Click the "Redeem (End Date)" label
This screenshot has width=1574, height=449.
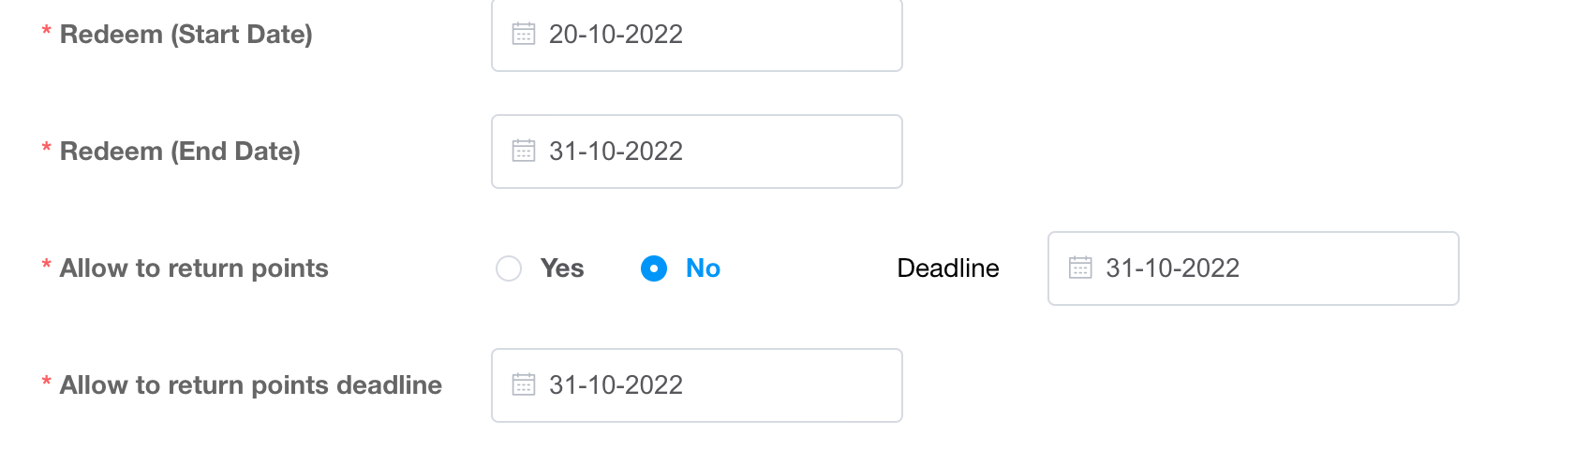(180, 151)
